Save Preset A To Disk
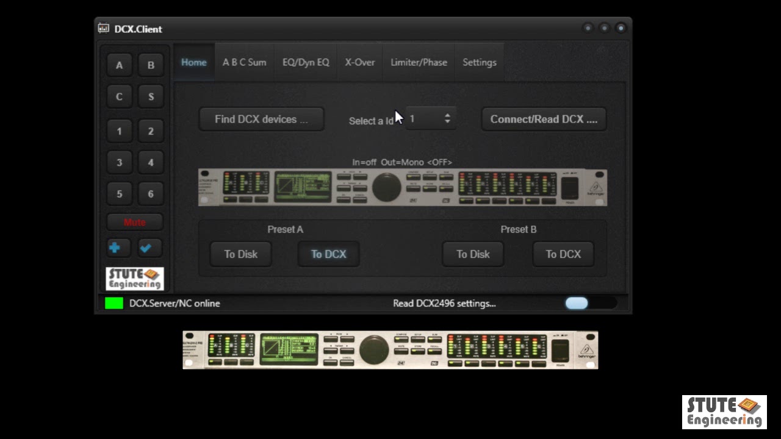 241,254
